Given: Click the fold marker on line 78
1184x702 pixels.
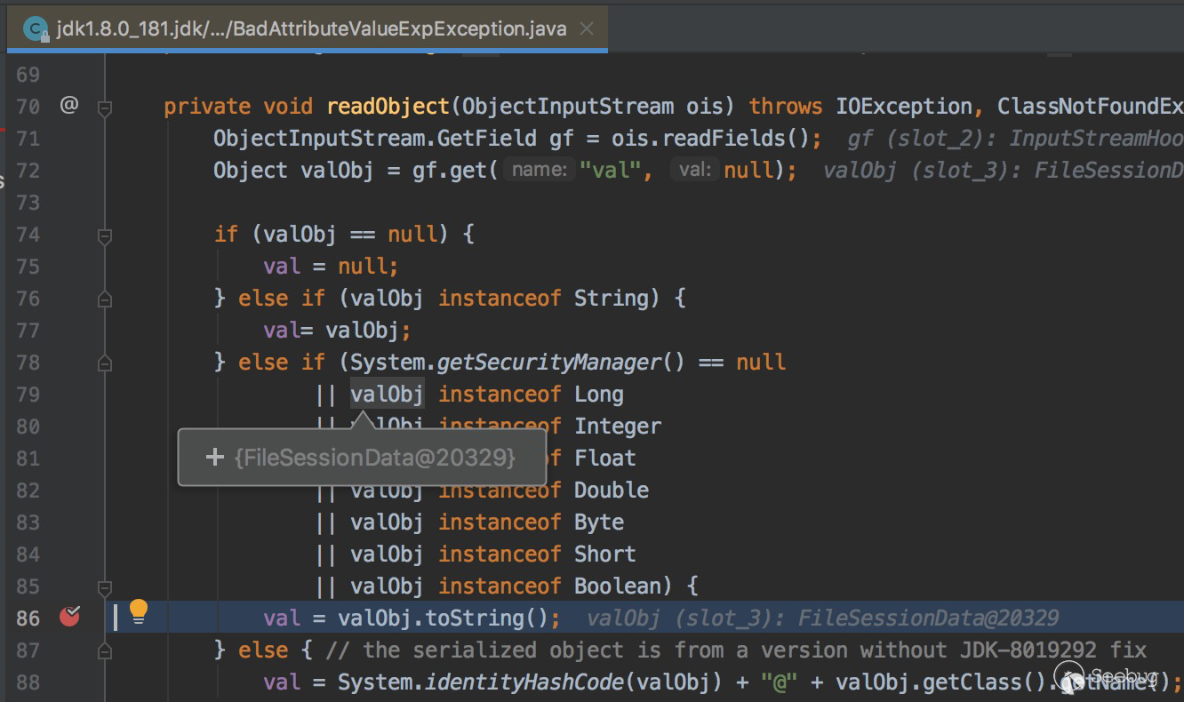Looking at the screenshot, I should click(x=105, y=363).
